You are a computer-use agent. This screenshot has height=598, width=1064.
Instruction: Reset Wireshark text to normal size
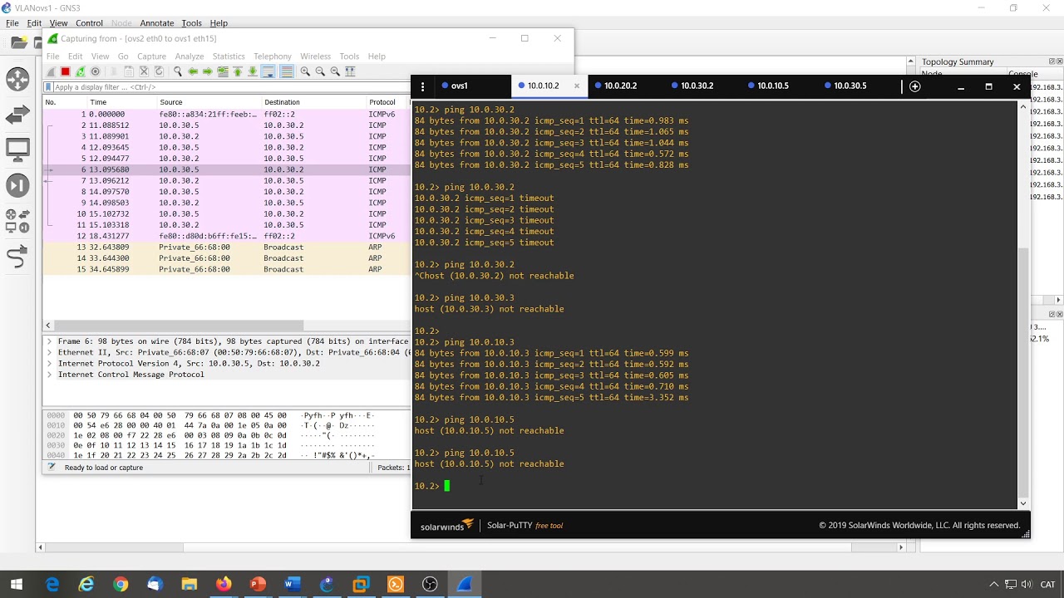[335, 71]
